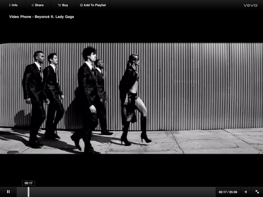
Task: Click the progress bar scrubber handle
Action: [29, 192]
